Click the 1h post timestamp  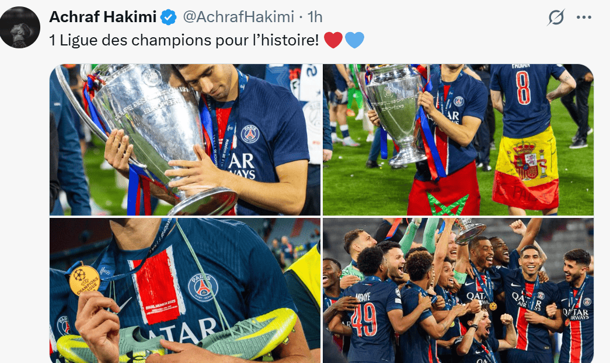pos(315,17)
